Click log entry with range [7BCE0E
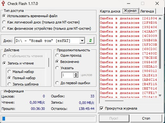The width and height of the screenshot is (165, 123). coord(128,58)
